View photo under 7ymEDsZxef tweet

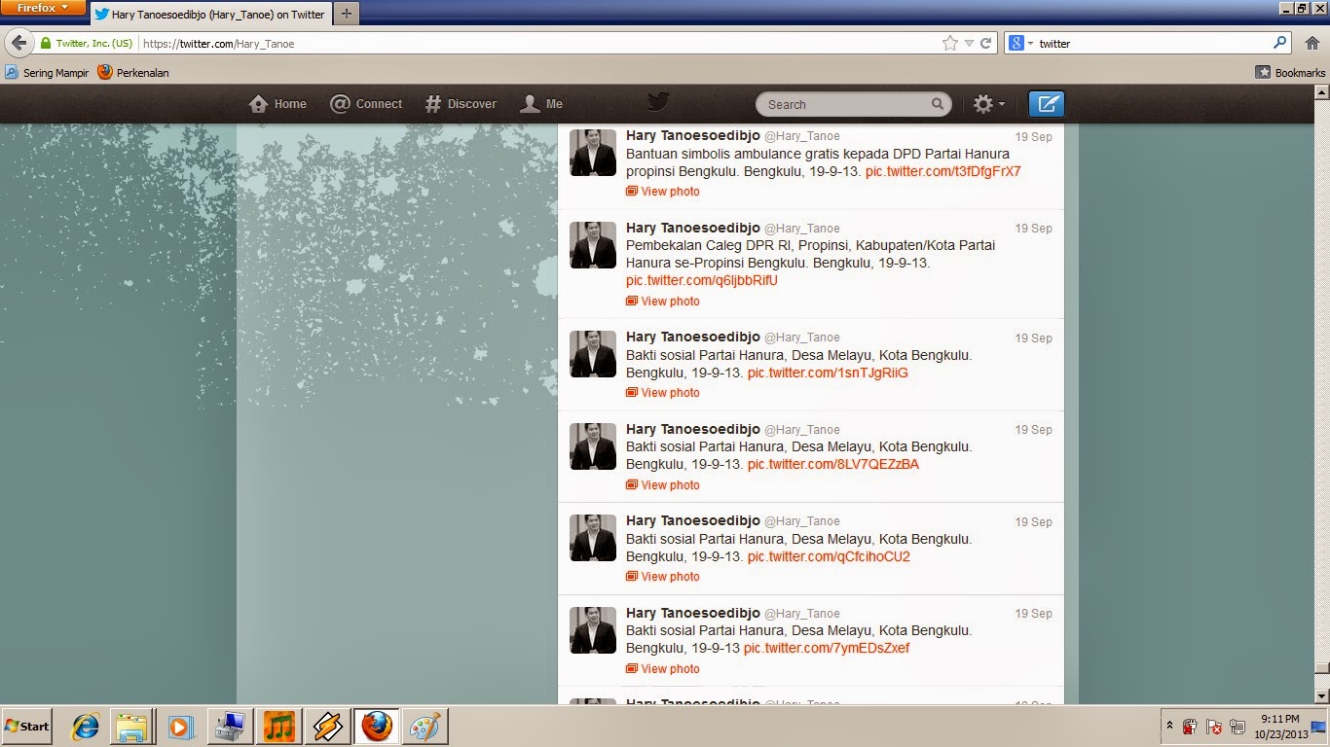click(x=662, y=669)
